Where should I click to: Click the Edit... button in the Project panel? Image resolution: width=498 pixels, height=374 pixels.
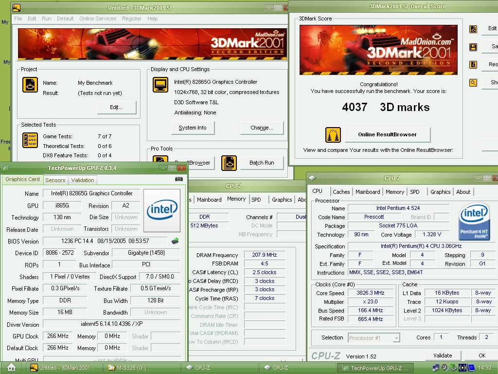click(x=117, y=108)
